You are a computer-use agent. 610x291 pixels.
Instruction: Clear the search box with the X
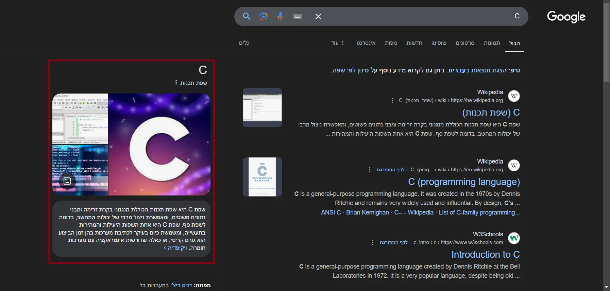coord(318,16)
